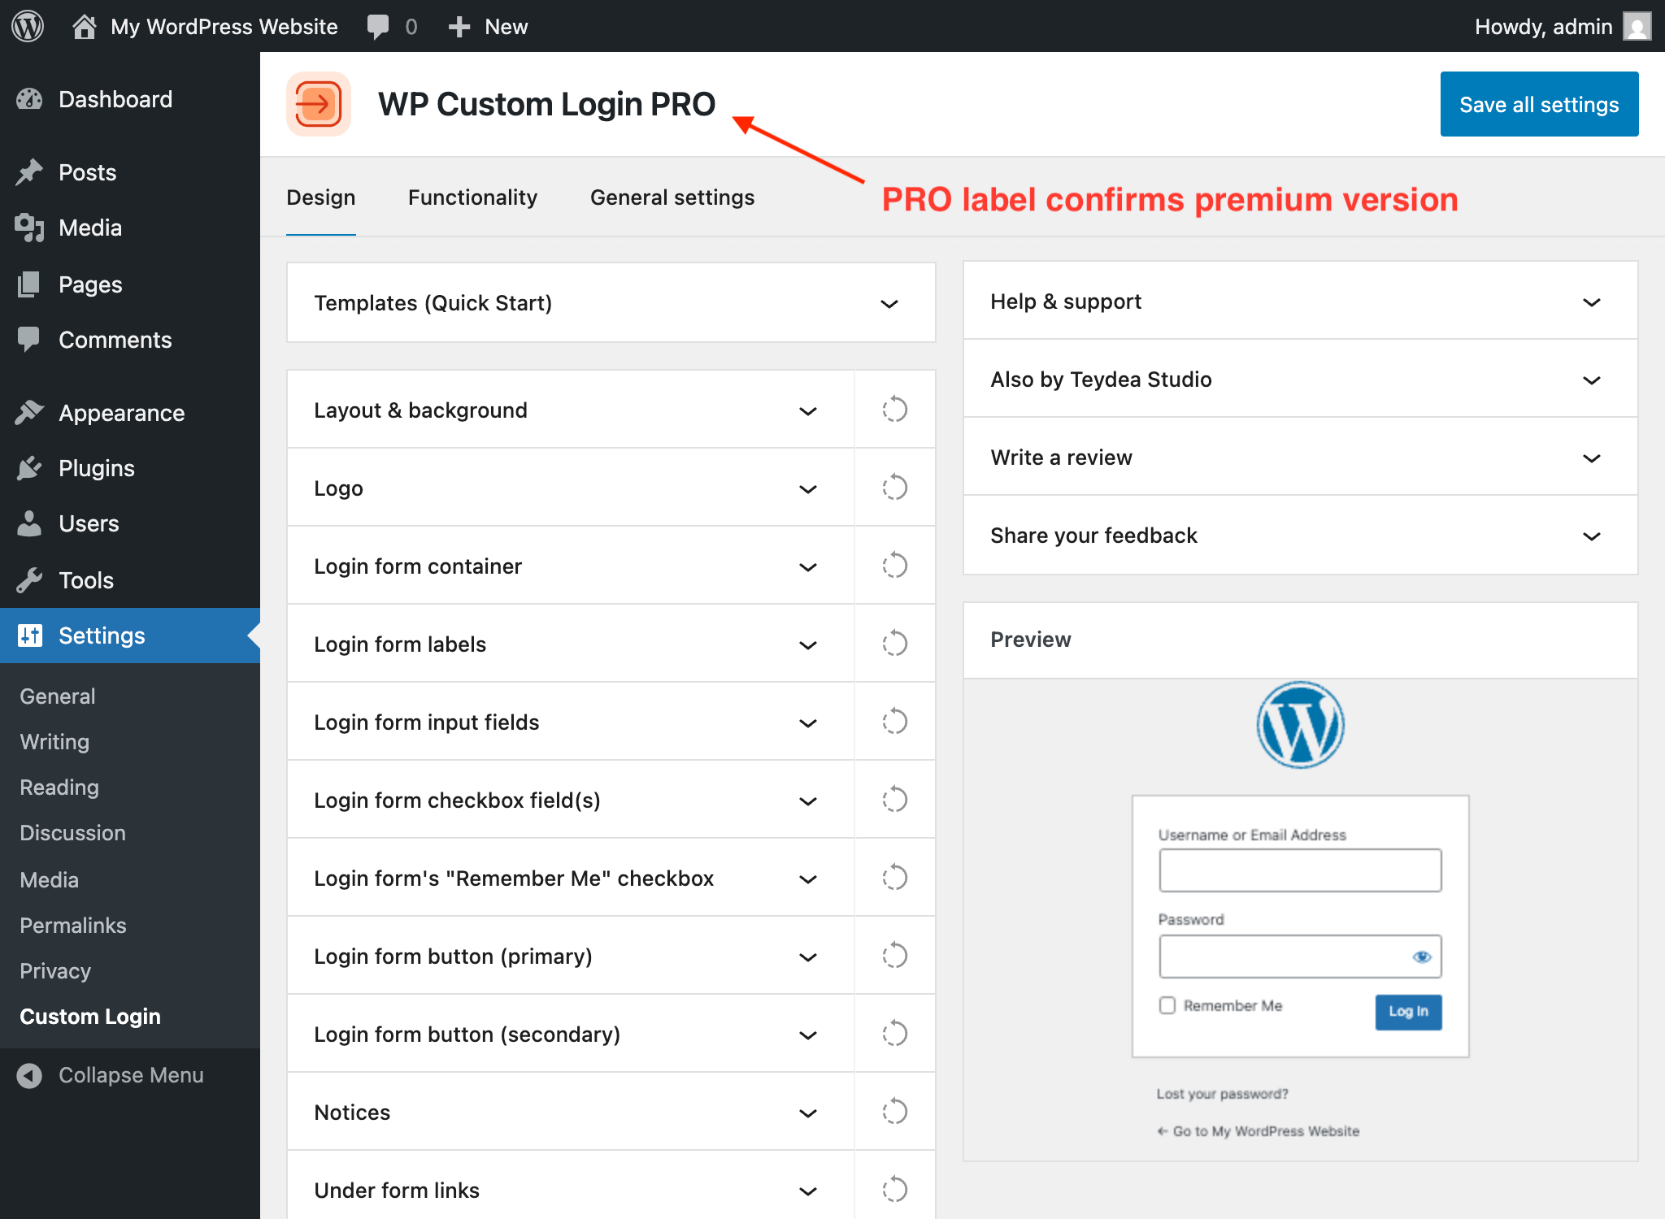Image resolution: width=1665 pixels, height=1219 pixels.
Task: Click the Collapse Menu arrow icon
Action: [28, 1074]
